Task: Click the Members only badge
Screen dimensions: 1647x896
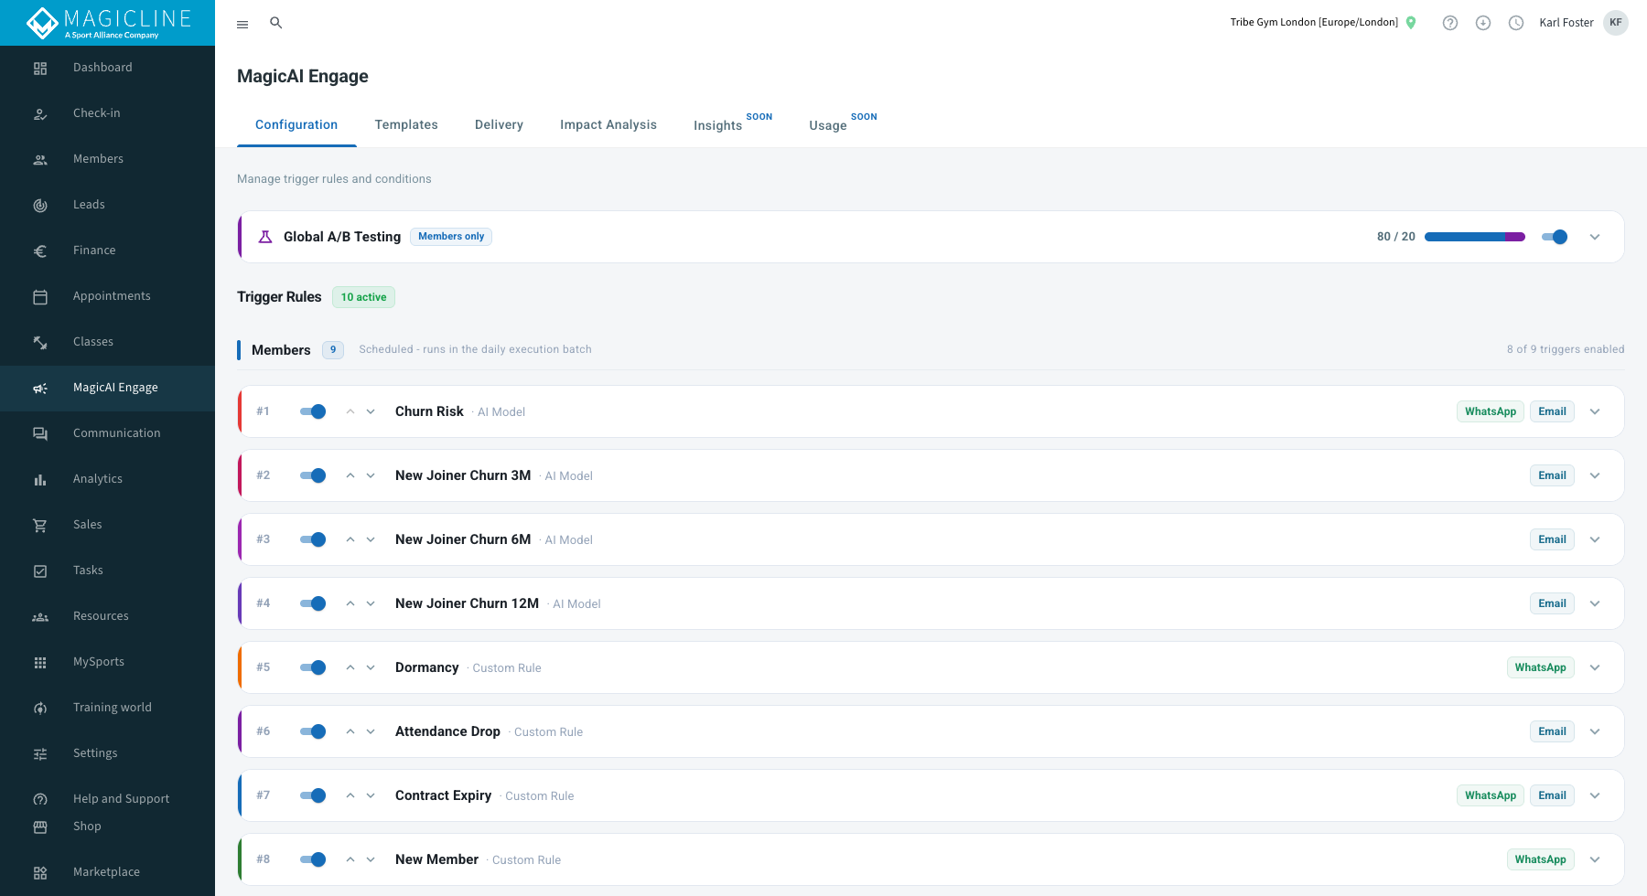Action: (x=451, y=237)
